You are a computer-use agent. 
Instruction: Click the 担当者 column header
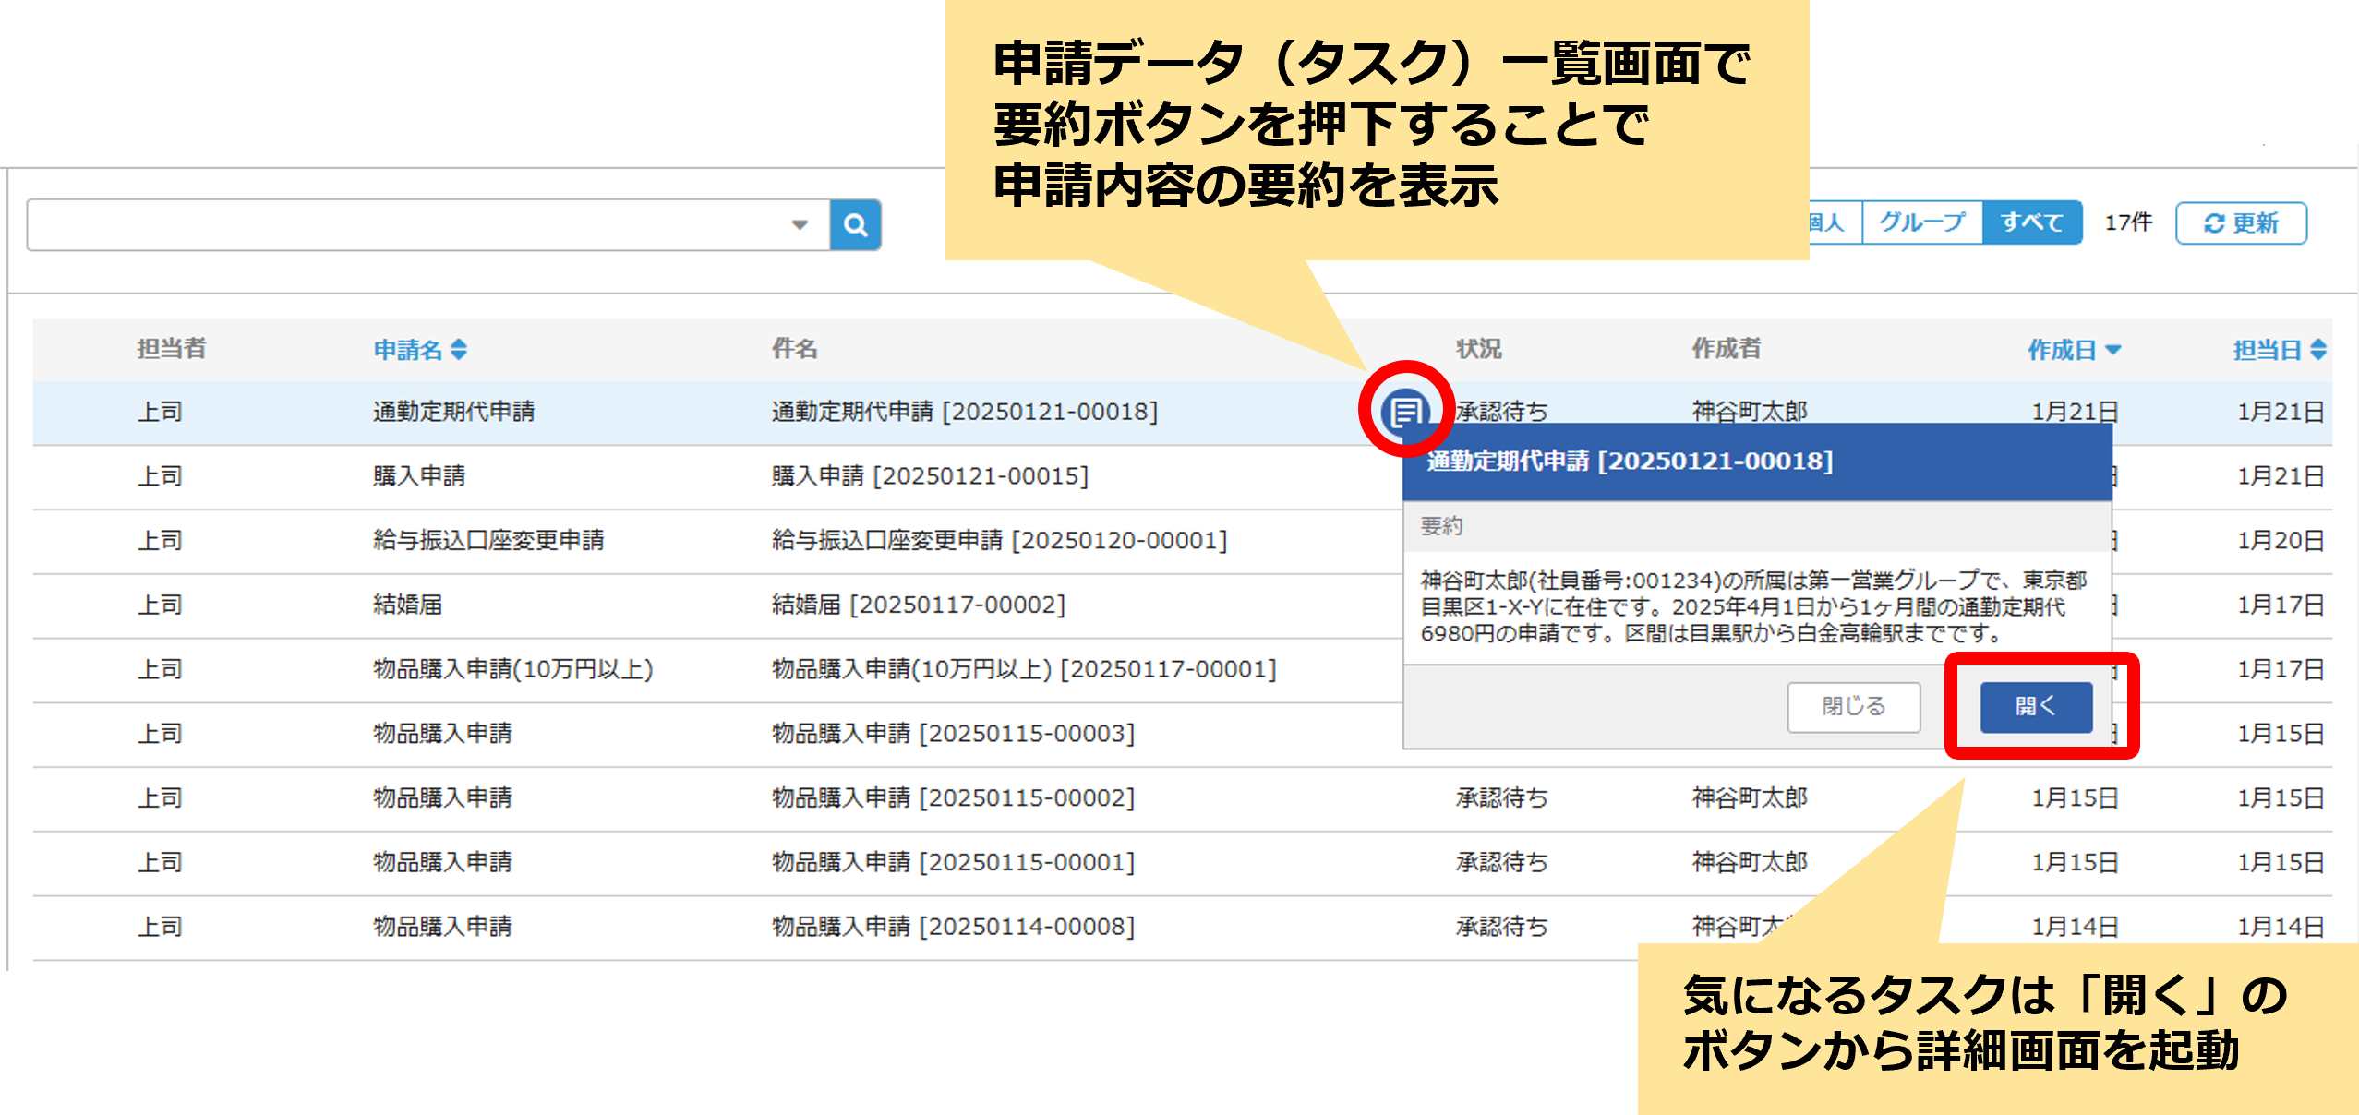(172, 349)
